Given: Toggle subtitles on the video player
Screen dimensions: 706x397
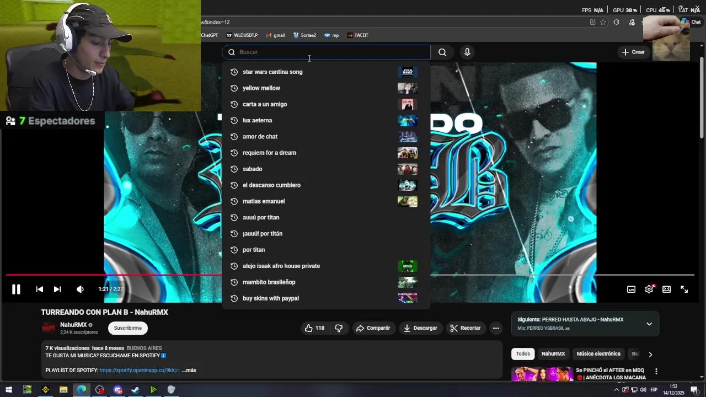Looking at the screenshot, I should click(x=631, y=289).
